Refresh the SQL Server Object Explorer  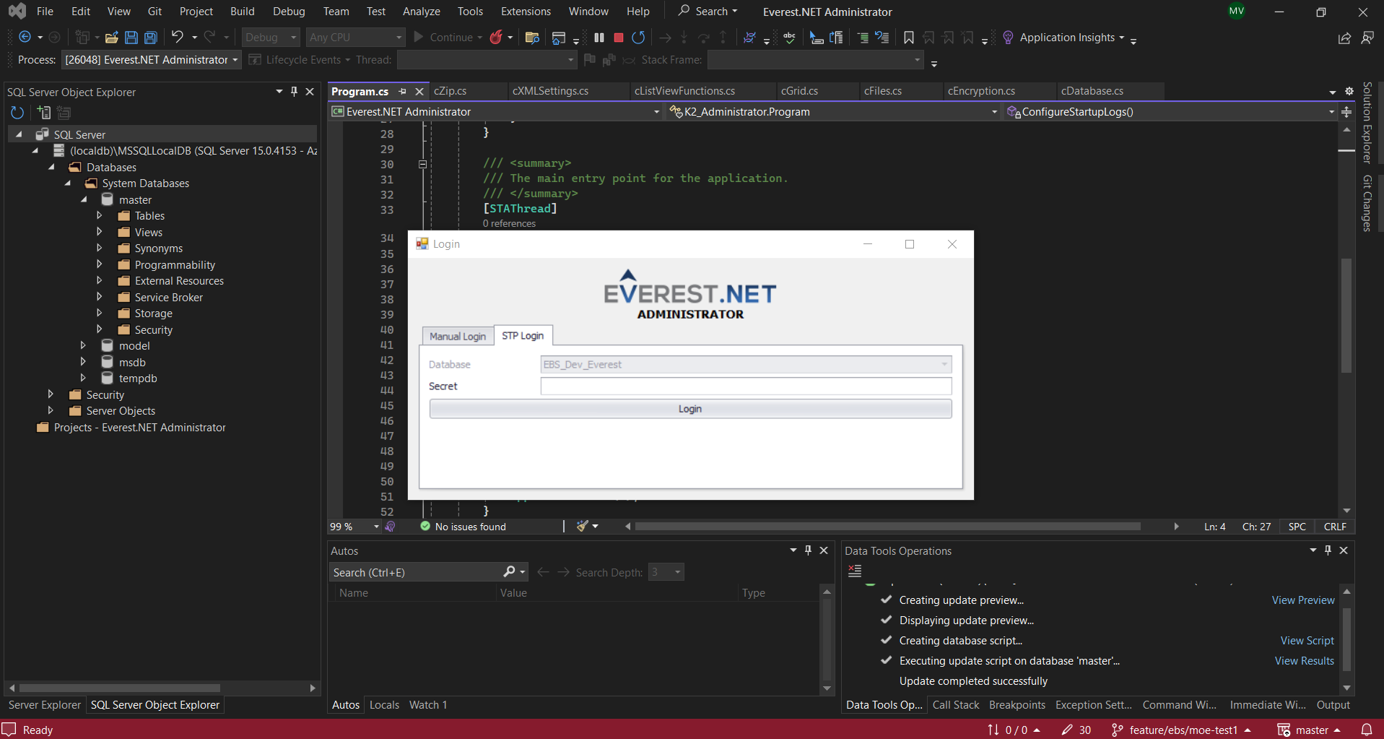point(17,113)
